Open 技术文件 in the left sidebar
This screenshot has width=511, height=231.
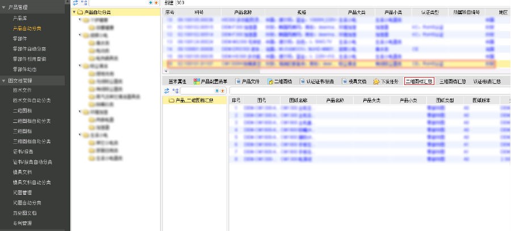[x=22, y=90]
